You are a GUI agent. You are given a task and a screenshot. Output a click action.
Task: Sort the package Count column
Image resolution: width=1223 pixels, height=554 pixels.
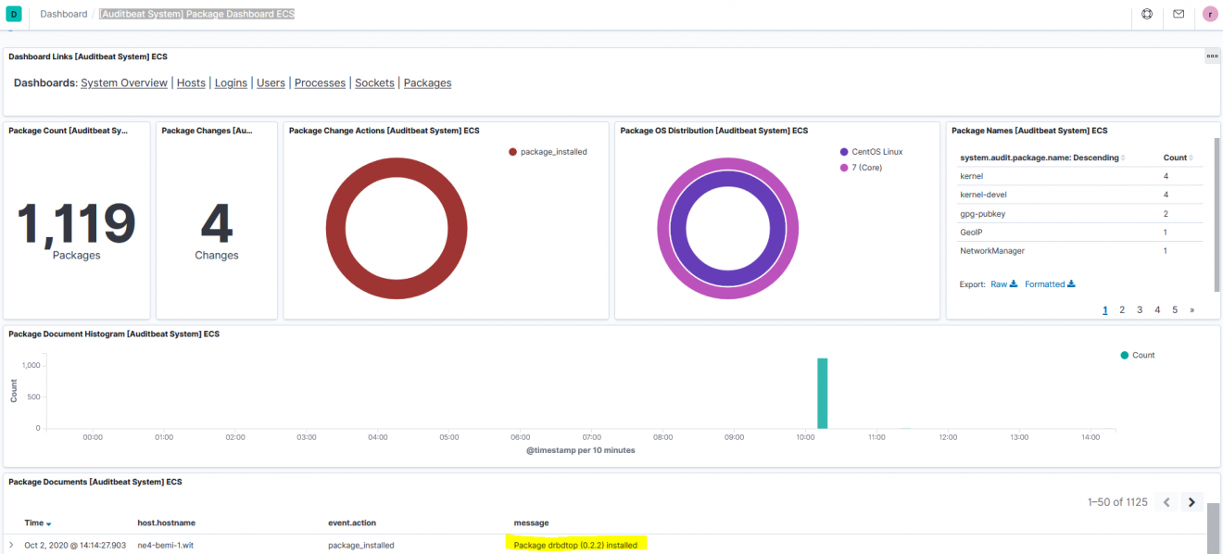(1191, 158)
